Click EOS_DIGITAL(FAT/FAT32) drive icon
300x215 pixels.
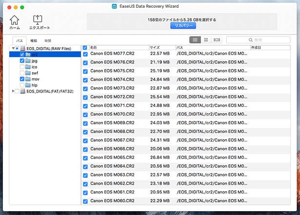23,91
